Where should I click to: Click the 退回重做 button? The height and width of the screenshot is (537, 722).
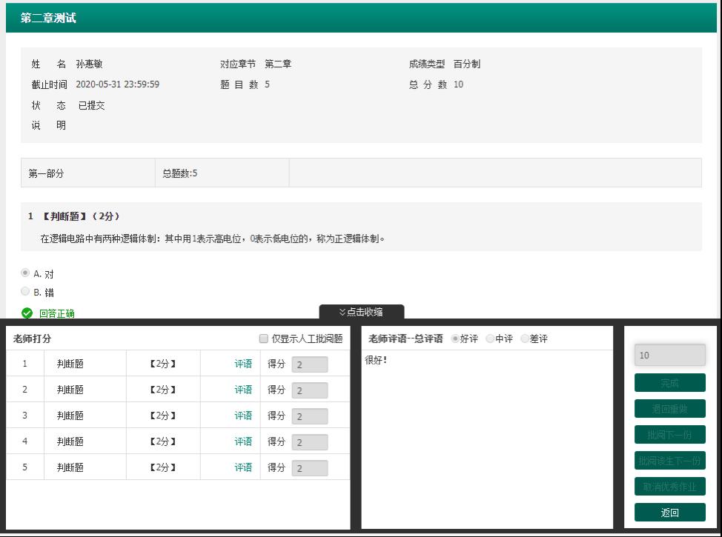669,409
